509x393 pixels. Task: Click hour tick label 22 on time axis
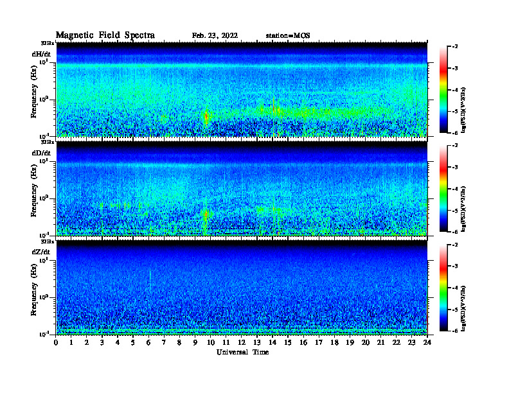coord(397,343)
